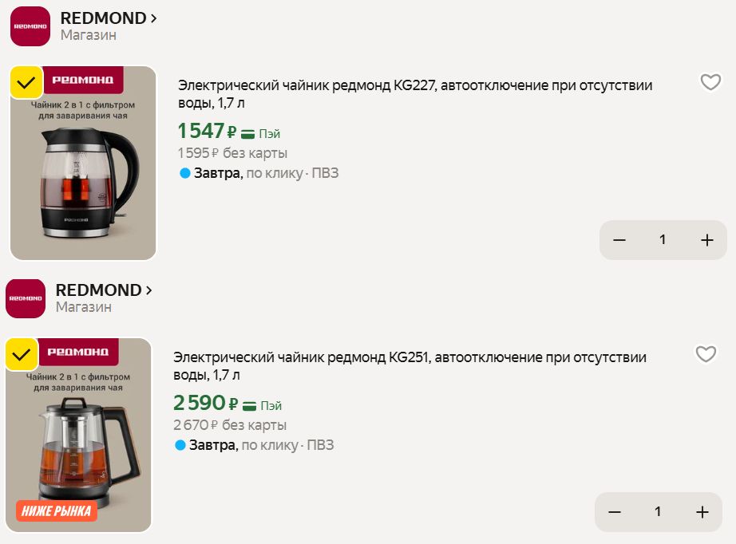The image size is (736, 544).
Task: Click the first REDMOND store logo
Action: [x=30, y=26]
